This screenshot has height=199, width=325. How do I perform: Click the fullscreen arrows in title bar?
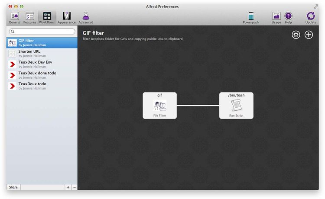(x=315, y=7)
